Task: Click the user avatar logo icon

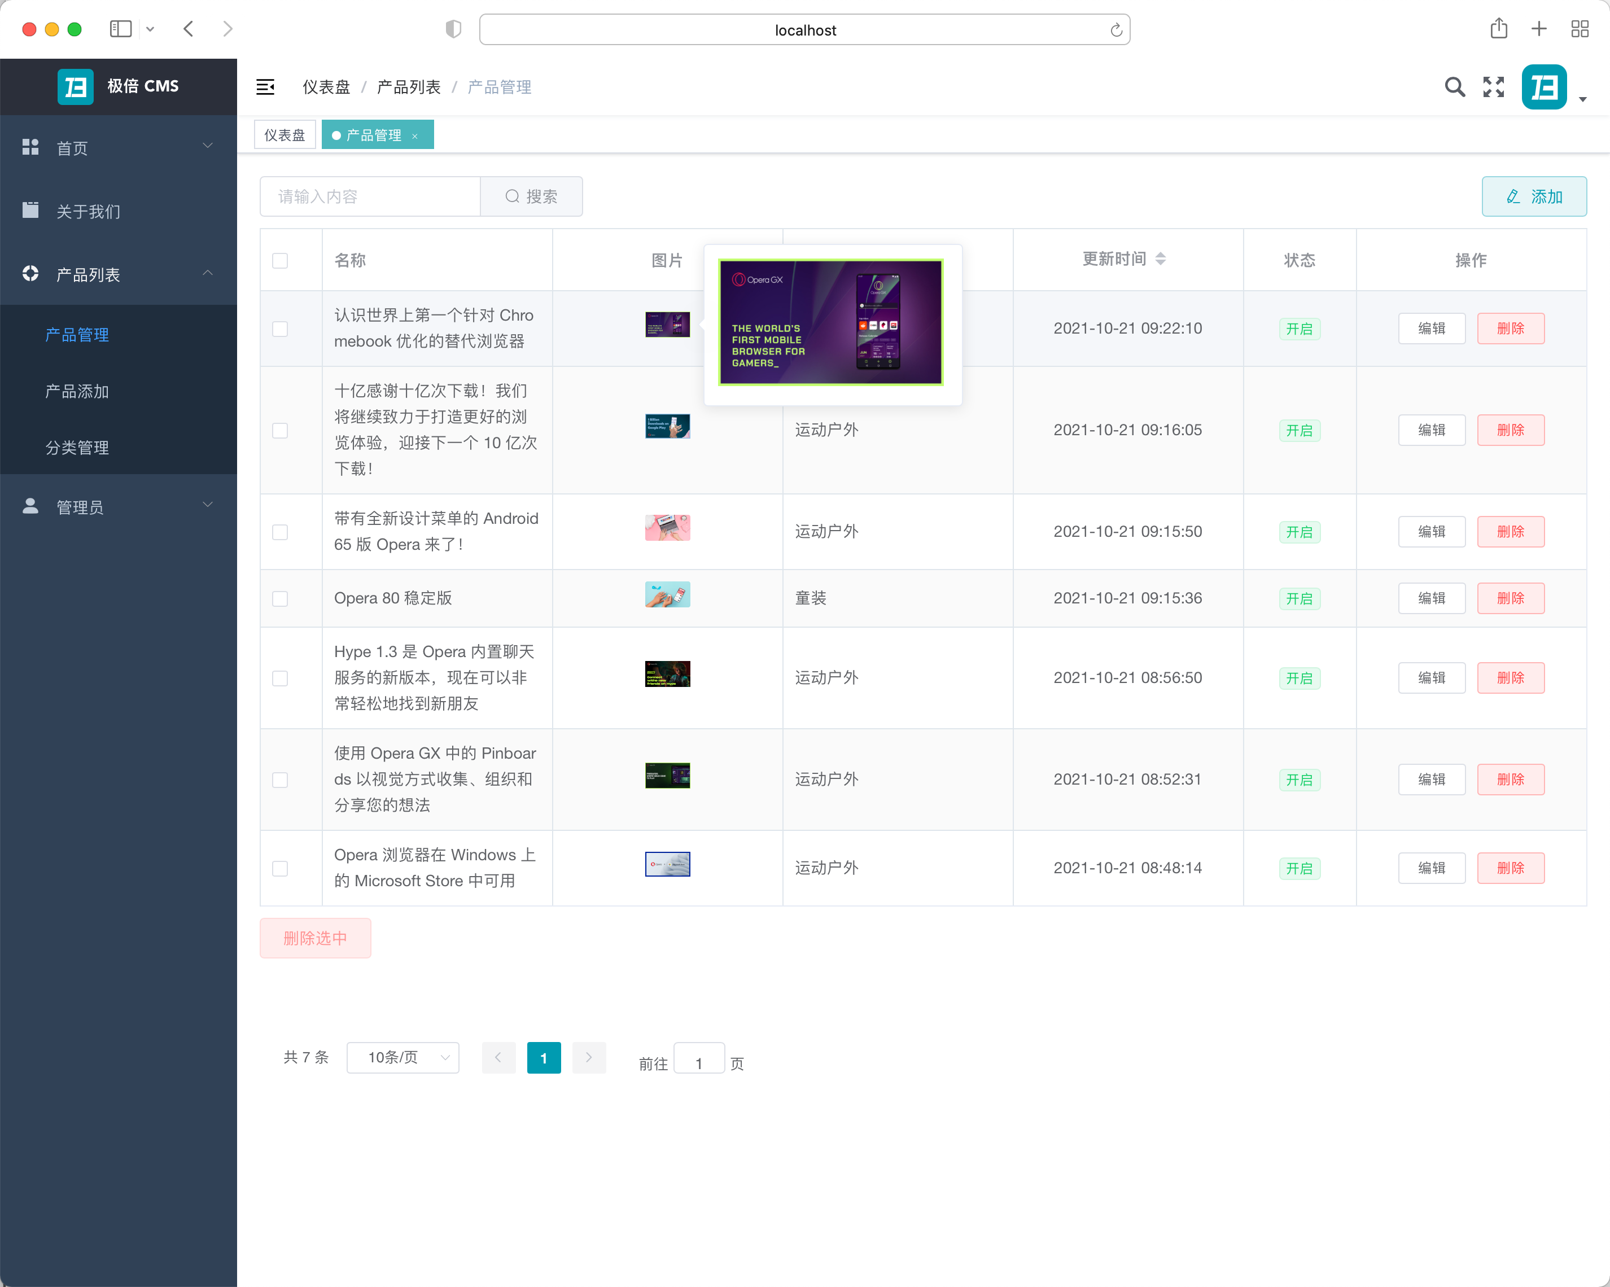Action: point(1543,87)
